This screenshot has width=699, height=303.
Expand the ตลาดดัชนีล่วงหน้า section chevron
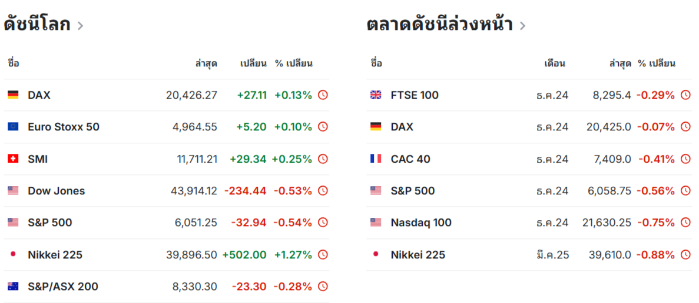522,26
